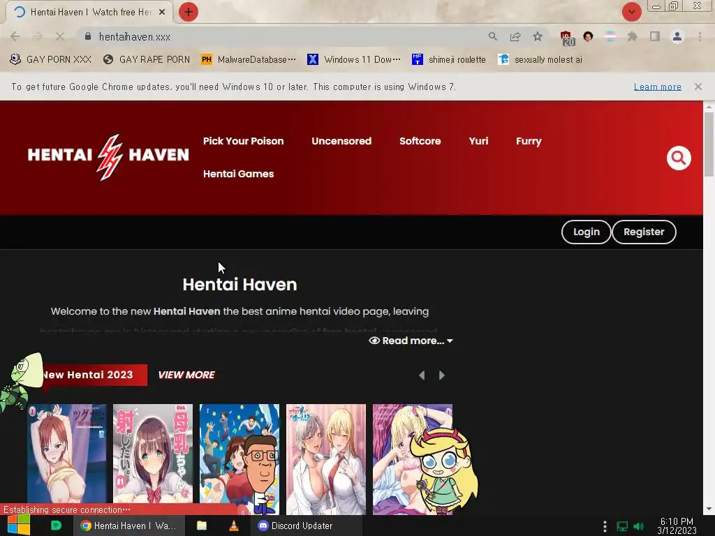Screen dimensions: 715x536
Task: Click the site logo in the header
Action: (108, 156)
